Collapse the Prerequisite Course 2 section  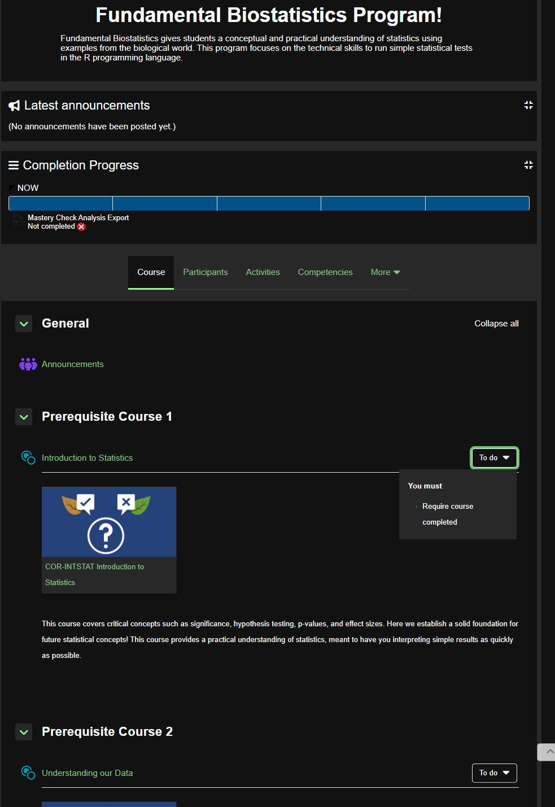24,732
